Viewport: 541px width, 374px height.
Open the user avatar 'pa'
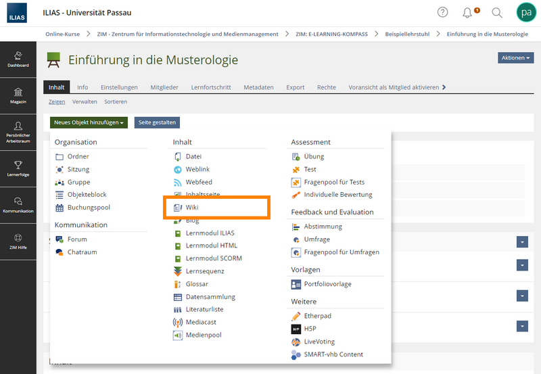point(526,12)
